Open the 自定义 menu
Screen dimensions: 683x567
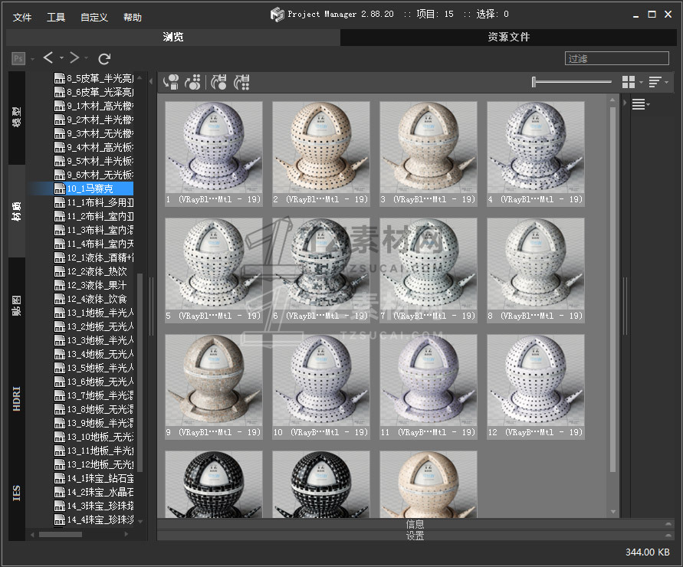94,18
